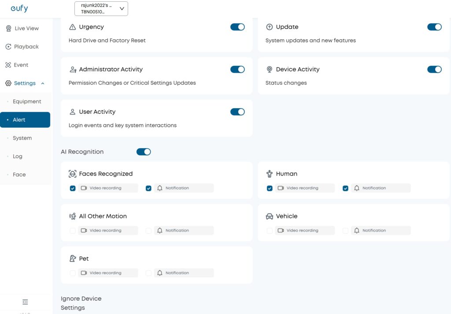Click the Live View camera icon
Viewport: 451px width, 314px height.
pos(8,28)
